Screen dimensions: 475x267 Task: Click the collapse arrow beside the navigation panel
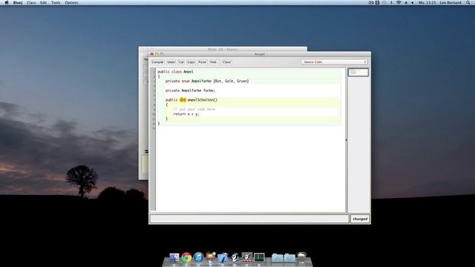tap(347, 140)
